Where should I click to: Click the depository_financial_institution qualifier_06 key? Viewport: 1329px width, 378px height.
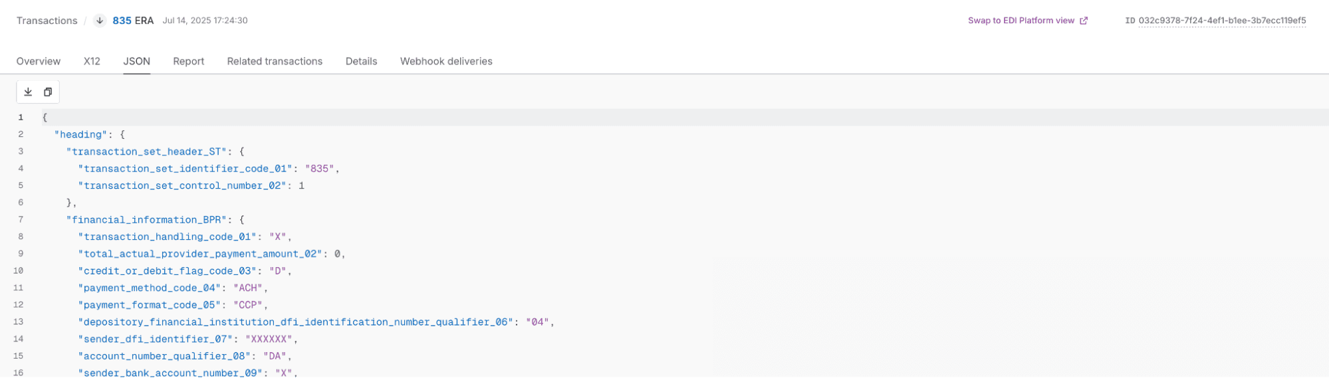[x=296, y=322]
